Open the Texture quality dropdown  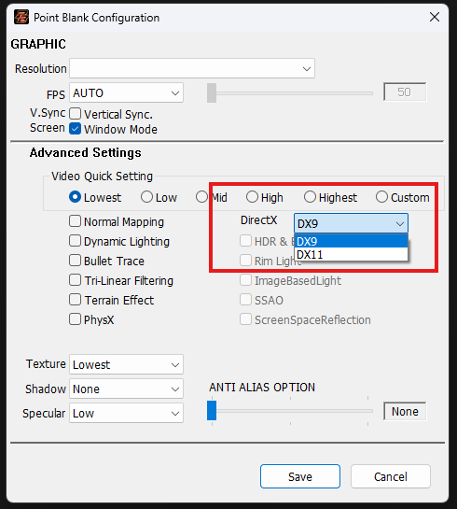pyautogui.click(x=126, y=364)
